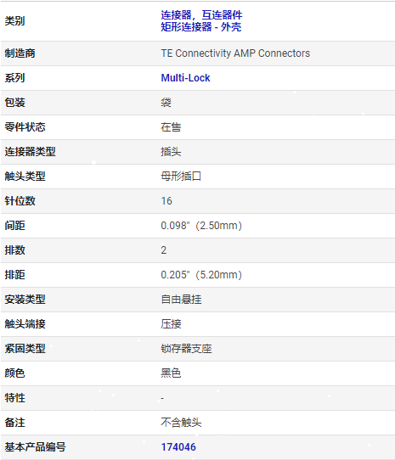Click the 颜色 value 黑色
Screen dimensions: 395x460
pyautogui.click(x=171, y=373)
